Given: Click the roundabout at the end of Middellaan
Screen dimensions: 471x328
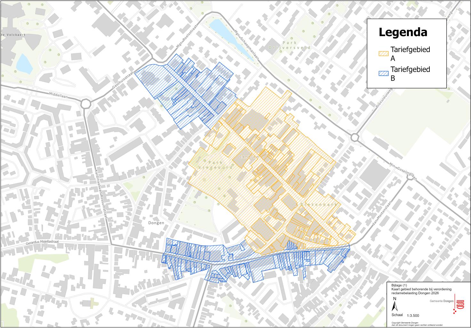Looking at the screenshot, I should tap(85, 104).
